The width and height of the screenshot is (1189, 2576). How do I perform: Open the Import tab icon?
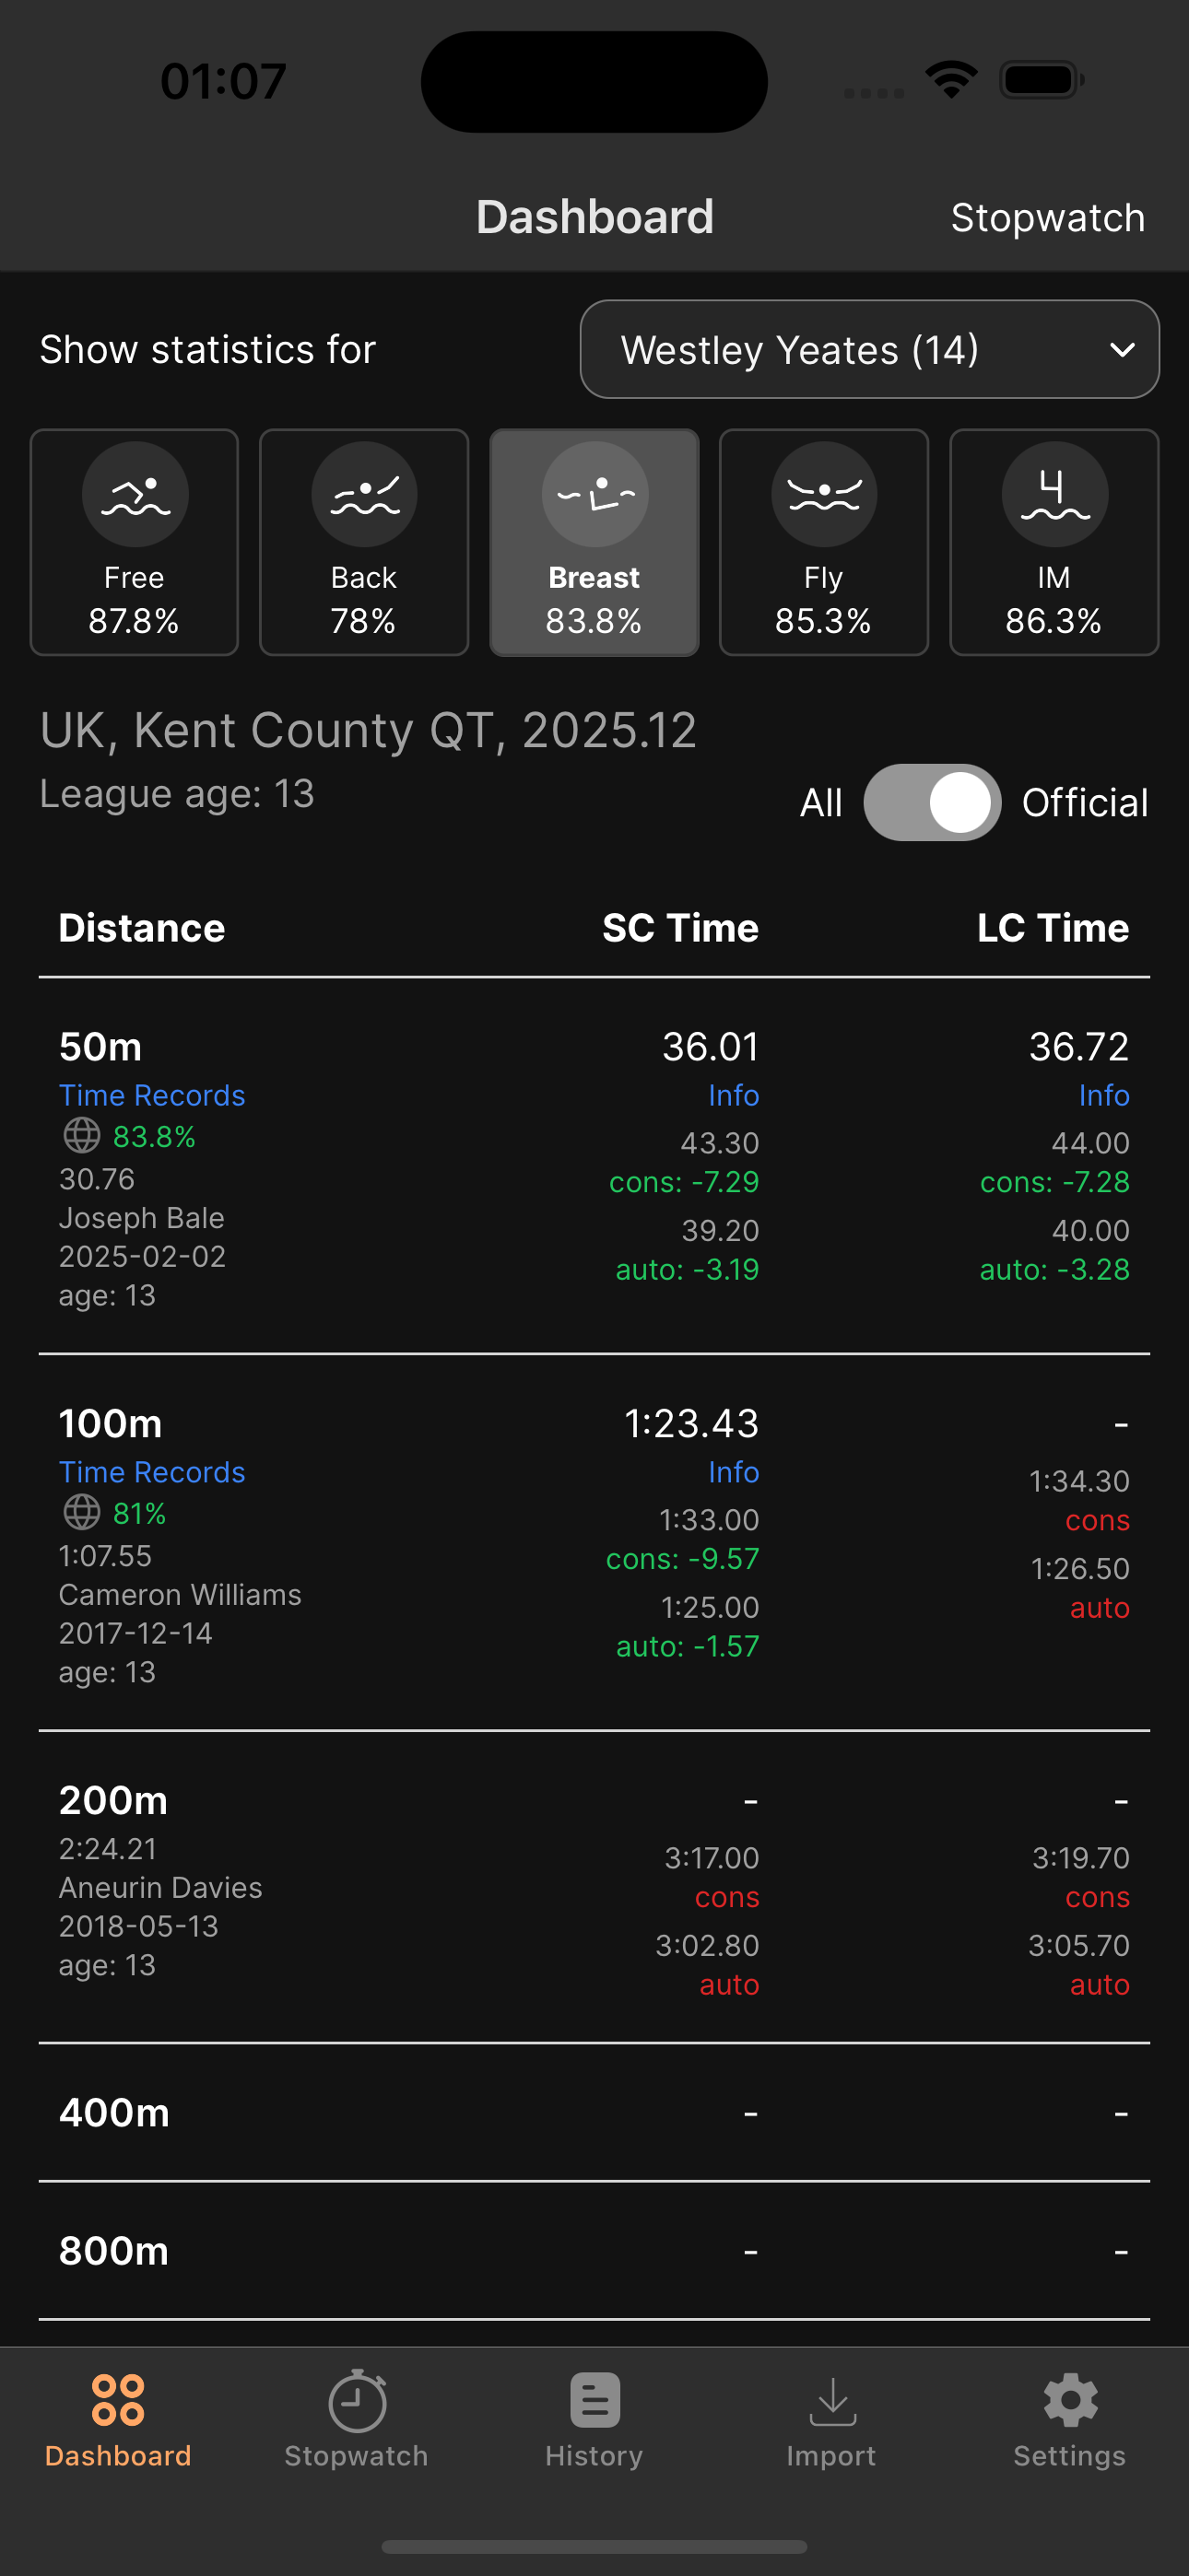(831, 2402)
